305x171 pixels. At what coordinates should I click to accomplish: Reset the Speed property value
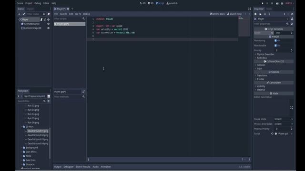272,33
